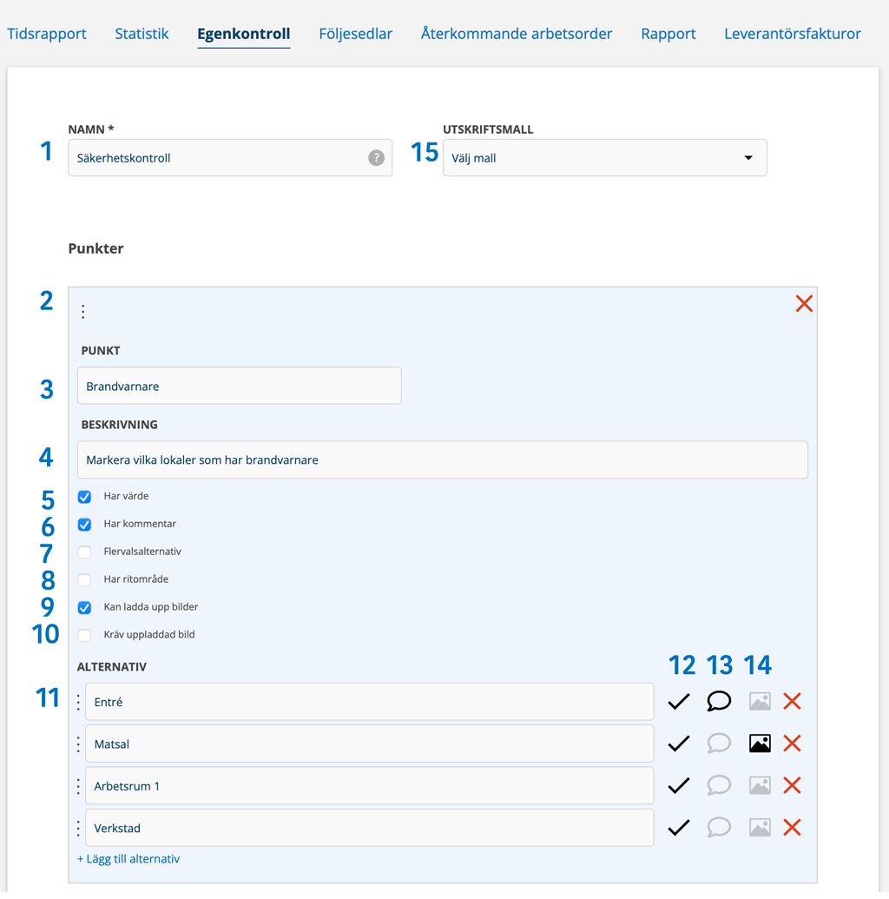This screenshot has height=899, width=889.
Task: Click comment bubble icon for Arbetsrum 1
Action: tap(719, 786)
